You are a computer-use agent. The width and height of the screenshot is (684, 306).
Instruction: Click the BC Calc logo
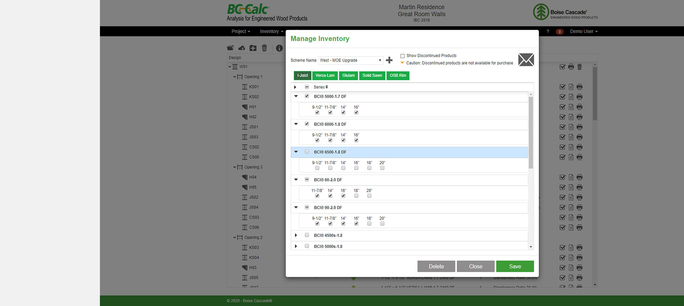click(267, 13)
